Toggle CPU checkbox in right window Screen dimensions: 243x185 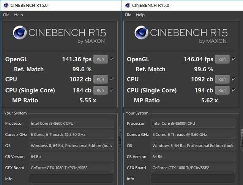pos(234,79)
